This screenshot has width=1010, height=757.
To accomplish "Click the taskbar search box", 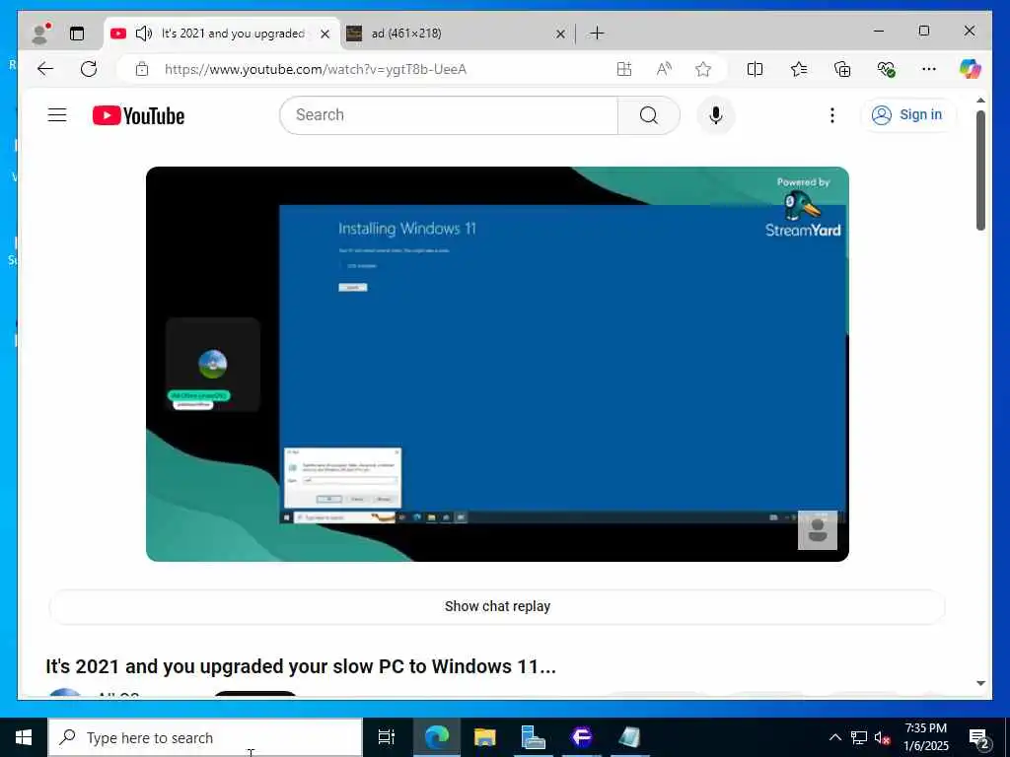I will pos(205,737).
